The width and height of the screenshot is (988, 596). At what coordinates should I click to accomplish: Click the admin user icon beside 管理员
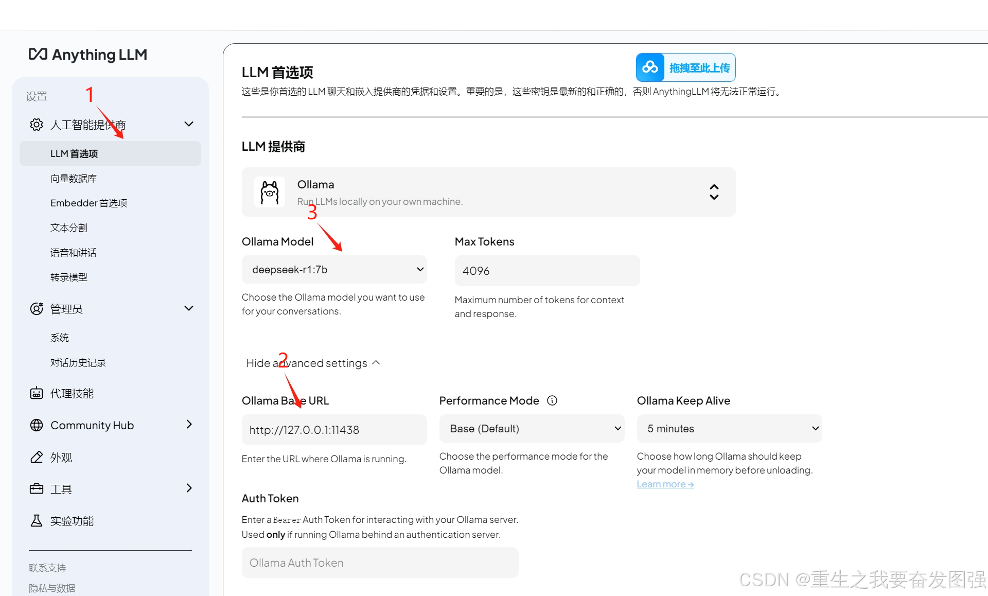click(x=37, y=309)
